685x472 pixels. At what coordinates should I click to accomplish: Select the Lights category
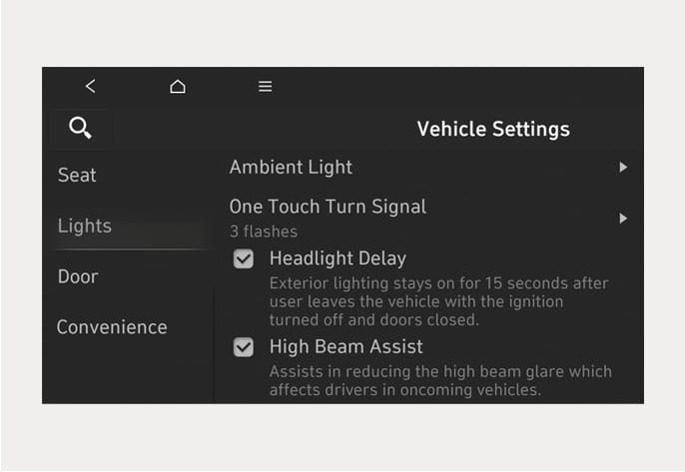tap(85, 227)
